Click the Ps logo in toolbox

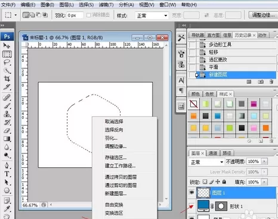(x=7, y=36)
